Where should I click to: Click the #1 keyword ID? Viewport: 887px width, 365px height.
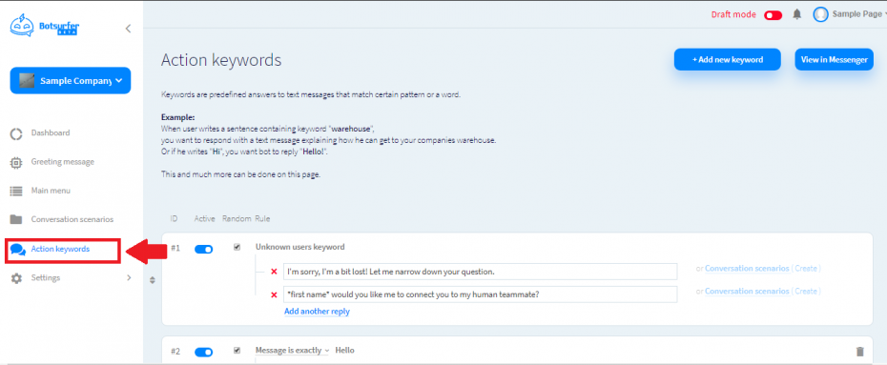tap(175, 248)
